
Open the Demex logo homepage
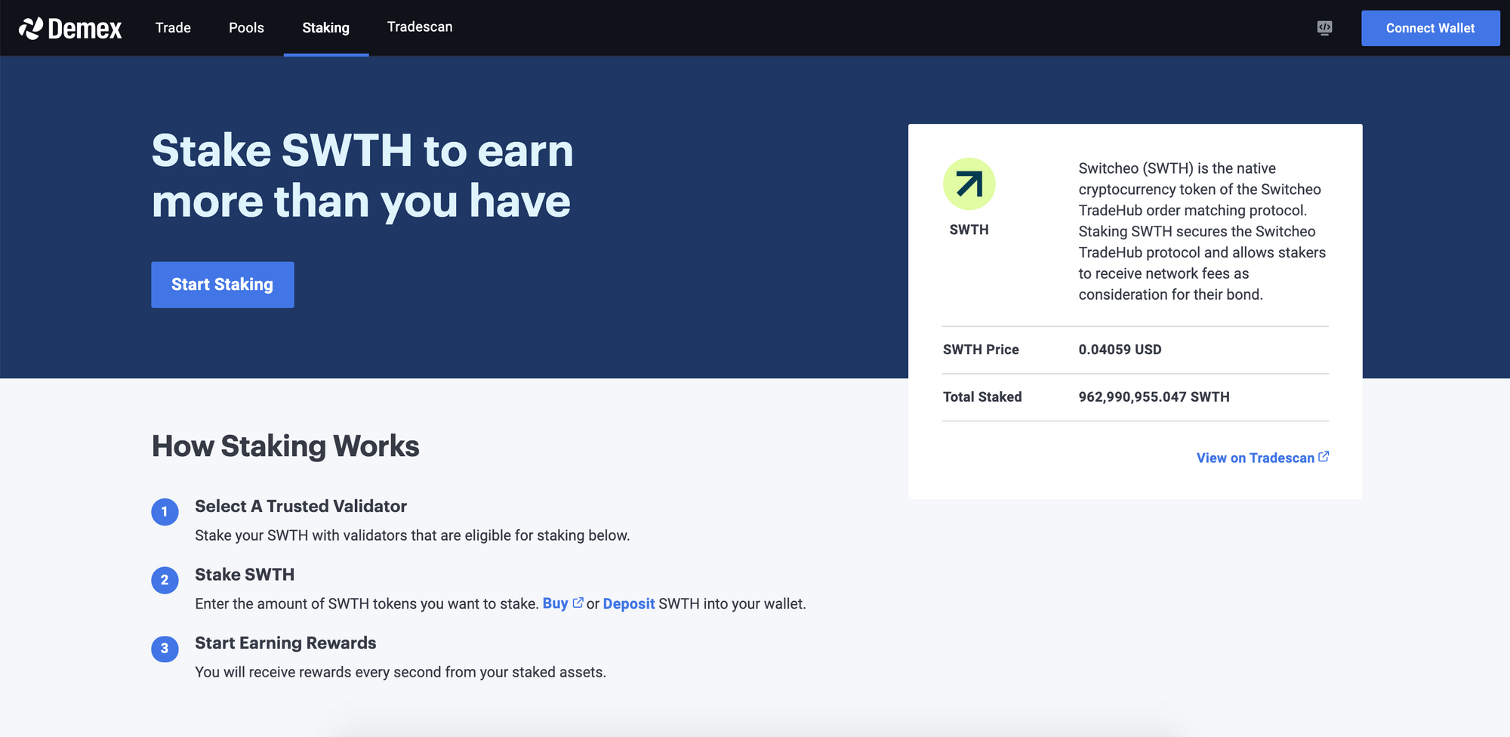click(x=70, y=29)
